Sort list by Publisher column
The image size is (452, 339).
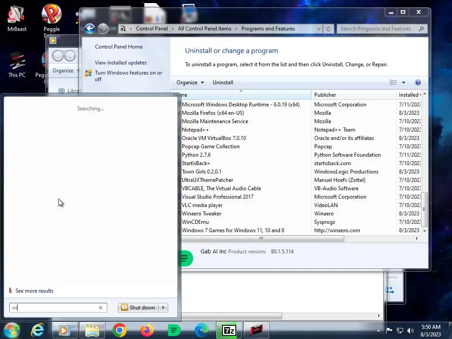pyautogui.click(x=354, y=95)
